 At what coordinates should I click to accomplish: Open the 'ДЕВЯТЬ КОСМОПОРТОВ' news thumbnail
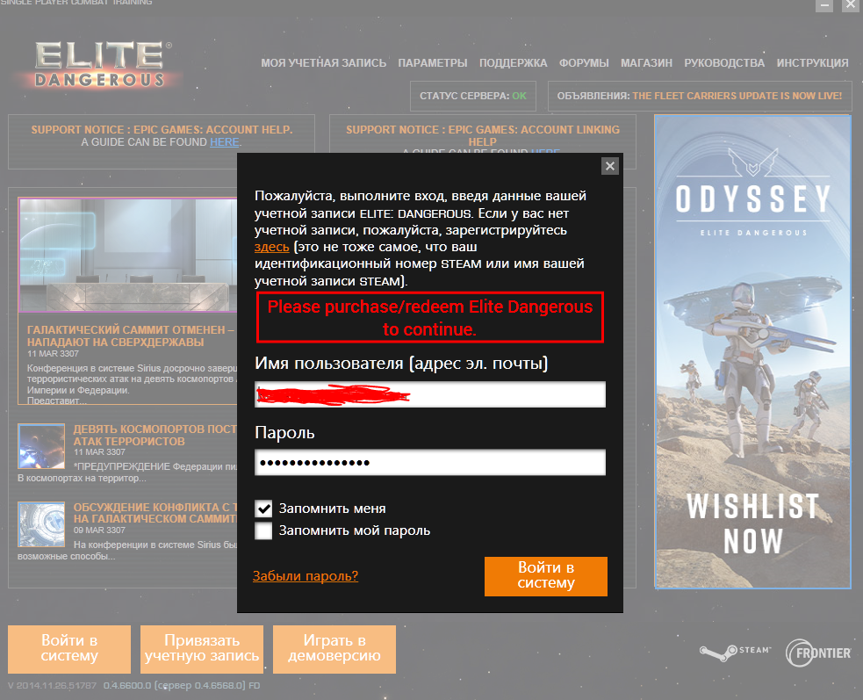tap(41, 446)
